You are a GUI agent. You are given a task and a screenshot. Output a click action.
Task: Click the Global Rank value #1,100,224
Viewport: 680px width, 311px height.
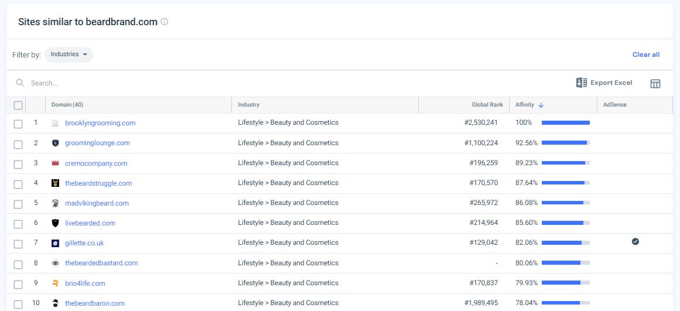[x=481, y=143]
